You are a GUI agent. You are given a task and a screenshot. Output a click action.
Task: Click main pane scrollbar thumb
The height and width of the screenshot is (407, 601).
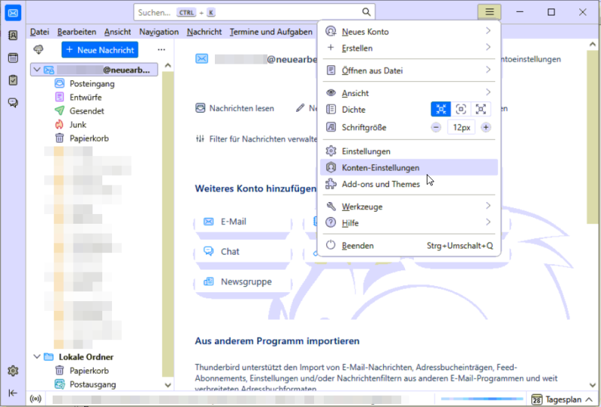click(592, 137)
